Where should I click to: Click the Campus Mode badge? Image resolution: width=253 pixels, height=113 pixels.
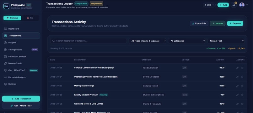[x=81, y=3]
